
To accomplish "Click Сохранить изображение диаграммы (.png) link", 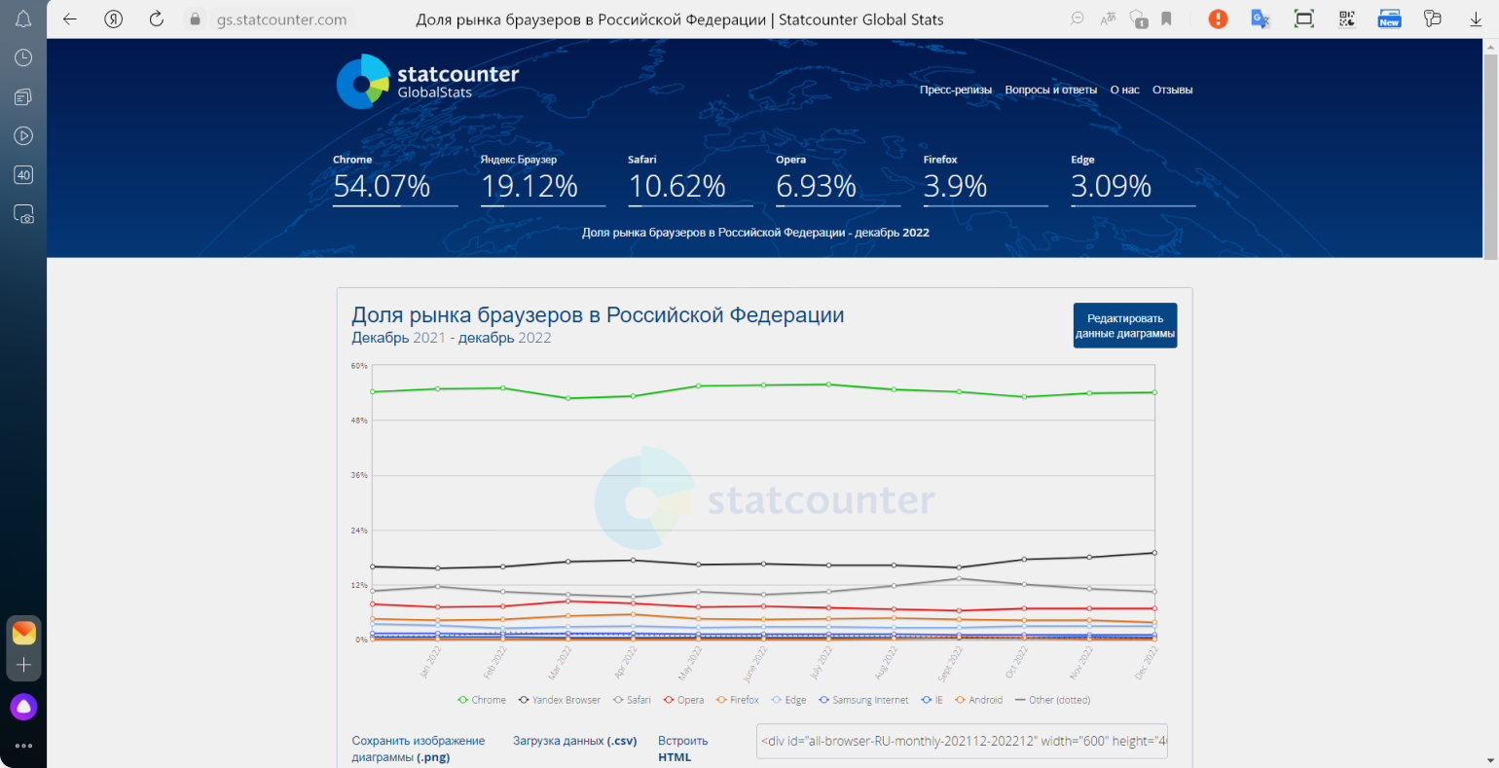I will 419,749.
